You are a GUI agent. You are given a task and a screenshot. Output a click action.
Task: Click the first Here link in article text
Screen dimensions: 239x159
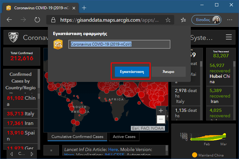(113, 149)
